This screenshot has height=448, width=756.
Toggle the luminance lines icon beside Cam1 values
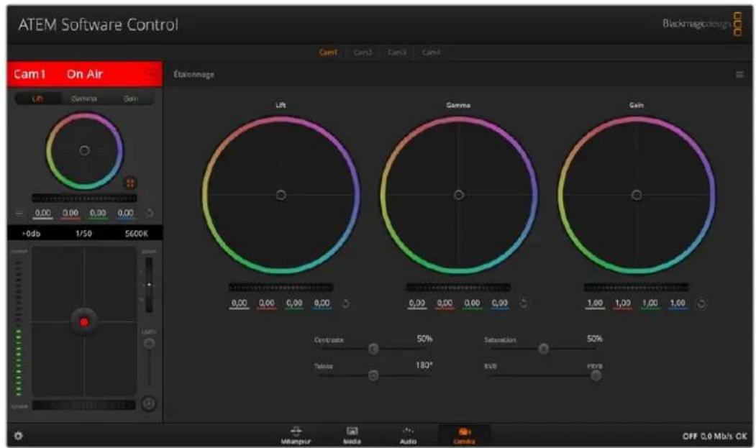pyautogui.click(x=19, y=213)
